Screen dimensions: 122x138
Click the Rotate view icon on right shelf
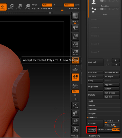click(x=75, y=130)
